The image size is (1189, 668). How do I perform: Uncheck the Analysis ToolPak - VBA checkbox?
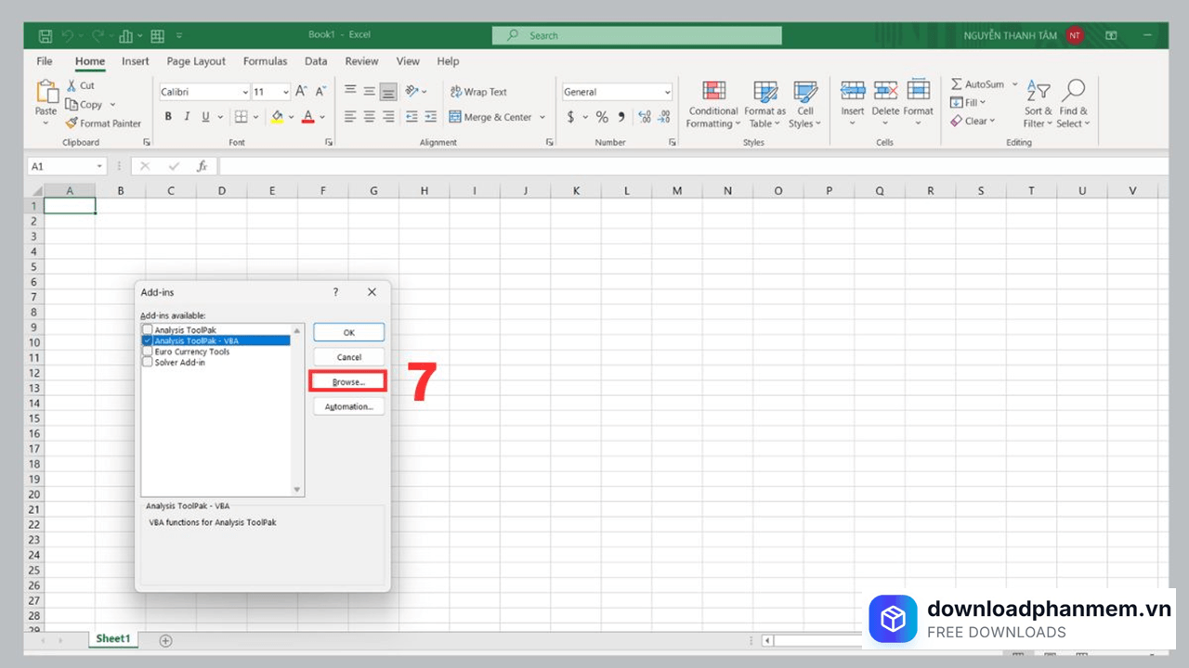(148, 340)
